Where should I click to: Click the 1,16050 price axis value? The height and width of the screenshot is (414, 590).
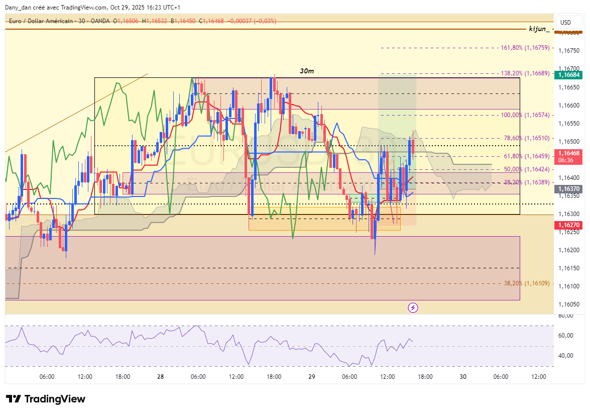[x=569, y=304]
